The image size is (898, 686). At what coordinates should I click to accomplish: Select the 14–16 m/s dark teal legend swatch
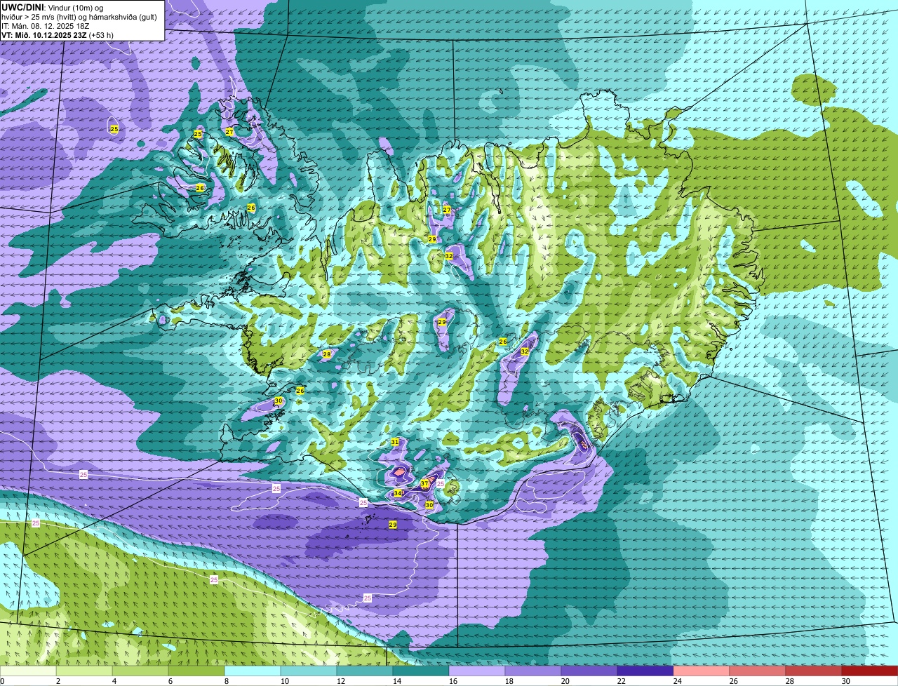tap(421, 671)
